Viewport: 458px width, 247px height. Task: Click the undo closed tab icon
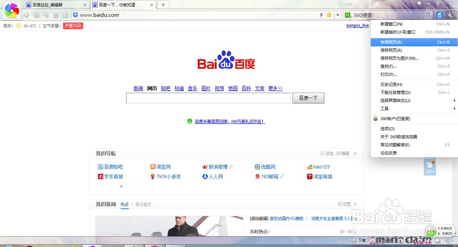point(46,15)
